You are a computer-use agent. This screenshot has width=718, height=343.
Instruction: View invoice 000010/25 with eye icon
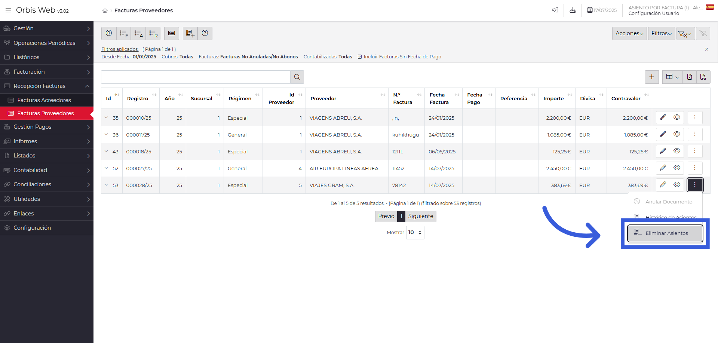point(677,117)
